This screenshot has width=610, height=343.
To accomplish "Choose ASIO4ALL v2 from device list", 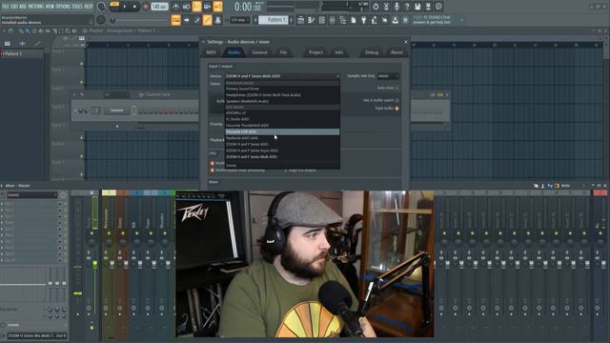I will pyautogui.click(x=282, y=112).
